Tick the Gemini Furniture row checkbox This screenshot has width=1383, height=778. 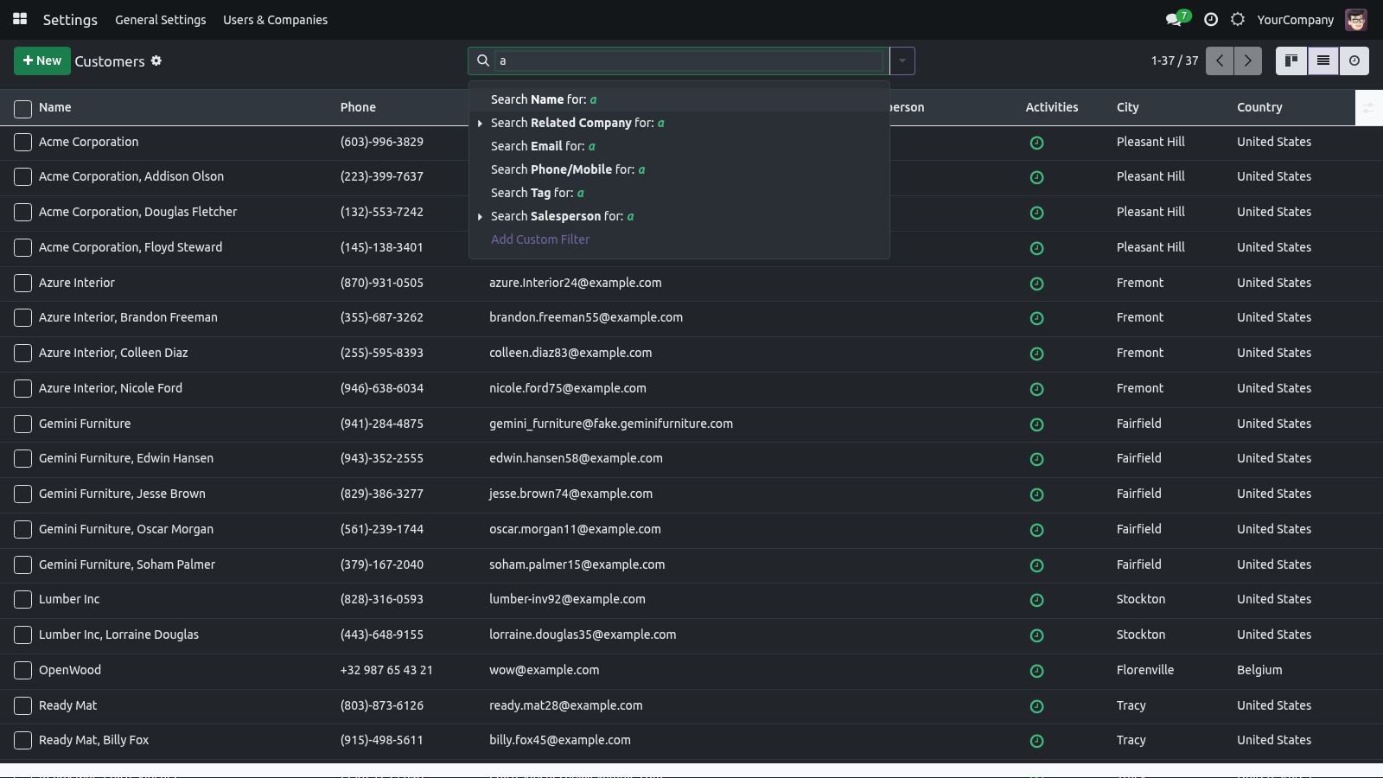pyautogui.click(x=23, y=424)
